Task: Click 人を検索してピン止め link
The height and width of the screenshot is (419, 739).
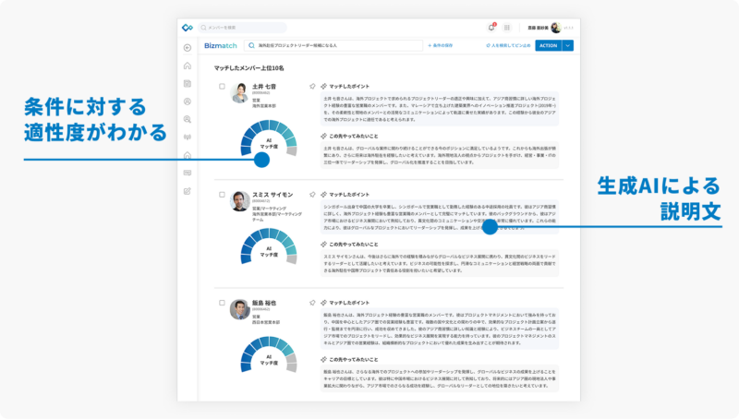Action: coord(504,44)
